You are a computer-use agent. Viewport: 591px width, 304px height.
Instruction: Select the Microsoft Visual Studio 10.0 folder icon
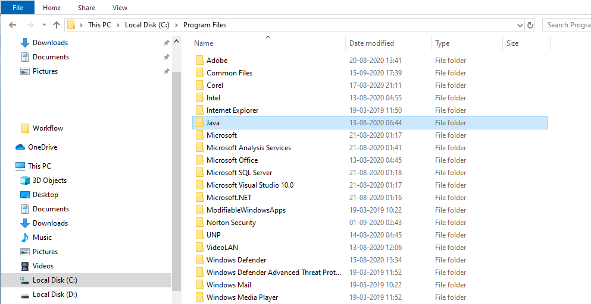point(199,185)
